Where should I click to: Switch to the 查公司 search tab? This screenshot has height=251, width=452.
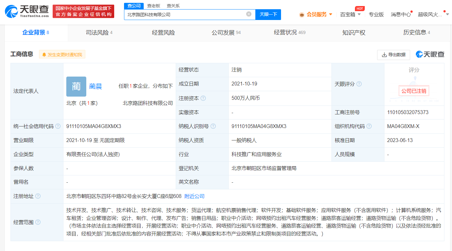click(x=134, y=6)
